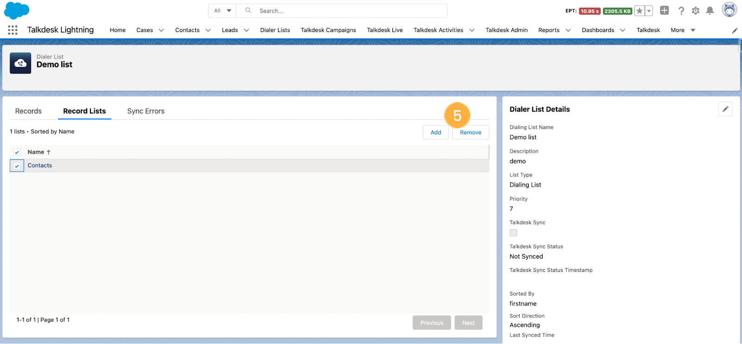The height and width of the screenshot is (344, 742).
Task: Open Talkdesk Admin nav item
Action: (506, 30)
